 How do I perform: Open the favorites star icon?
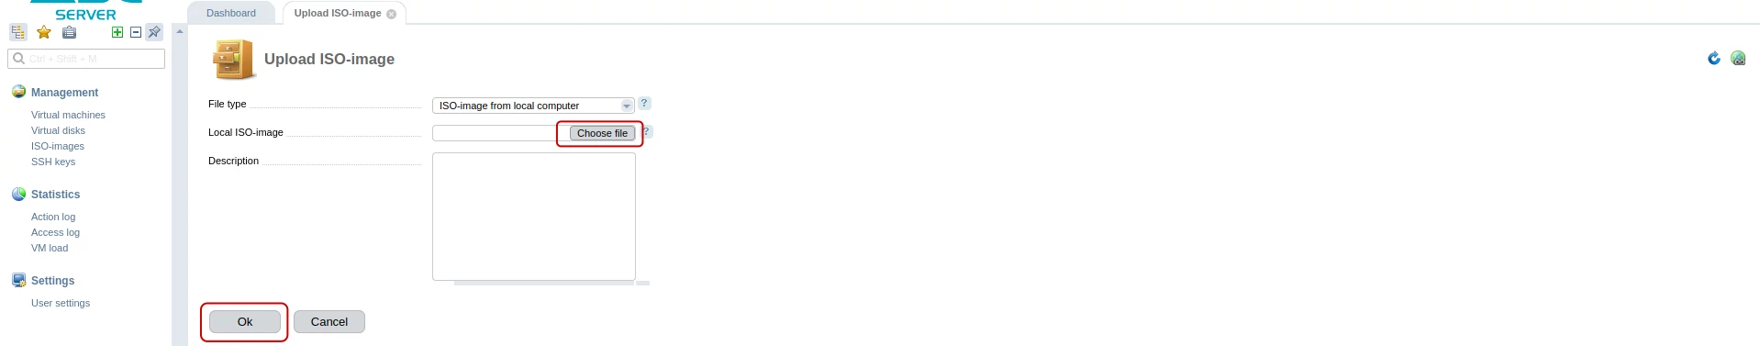coord(43,32)
